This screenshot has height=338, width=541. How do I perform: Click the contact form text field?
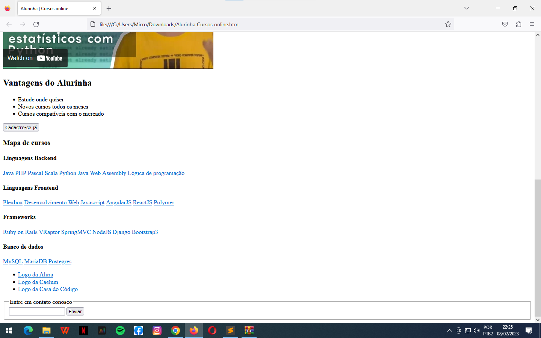[x=37, y=311]
